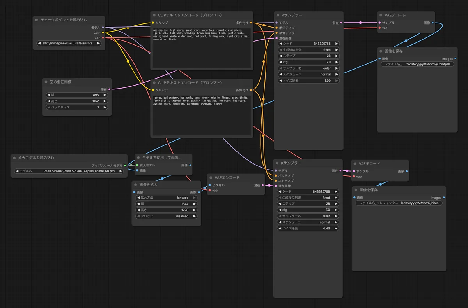The width and height of the screenshot is (468, 308).
Task: Click the 潜在画像 input socket on Kサンプラー with ノイズ除去 0.45
Action: pos(277,186)
